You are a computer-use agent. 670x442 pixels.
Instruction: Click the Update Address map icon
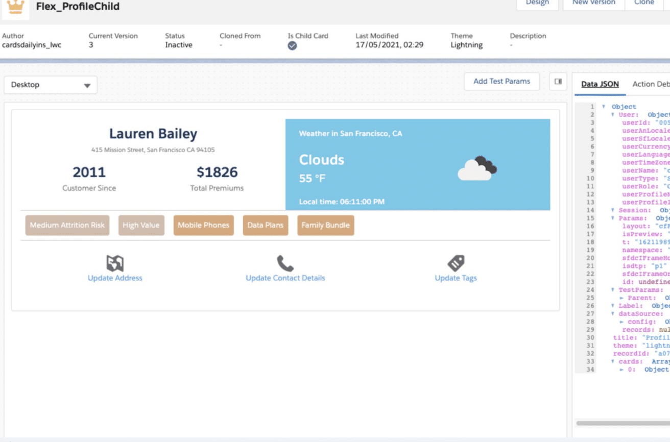tap(115, 263)
